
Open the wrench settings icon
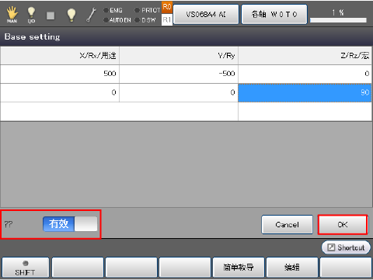(x=91, y=15)
